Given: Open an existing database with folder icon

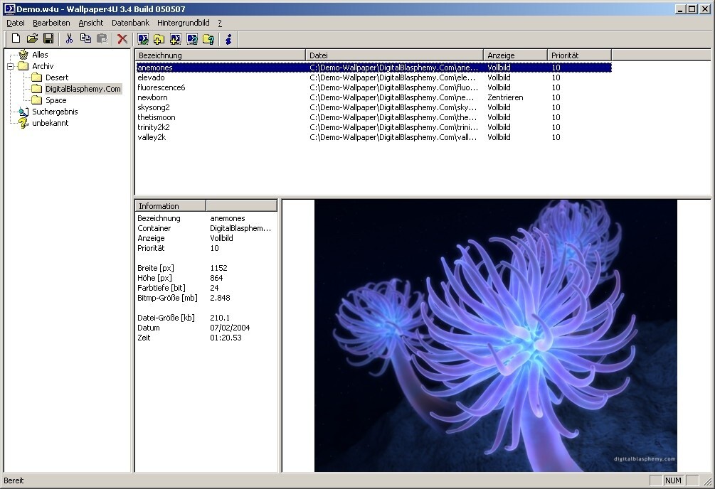Looking at the screenshot, I should tap(32, 39).
